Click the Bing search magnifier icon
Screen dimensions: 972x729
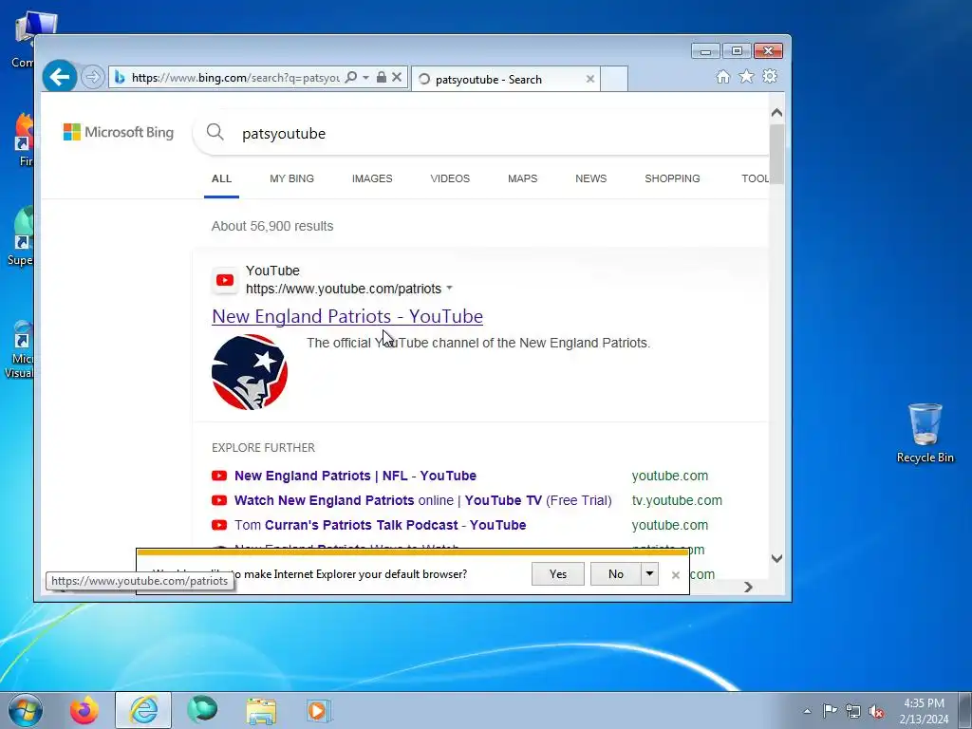pyautogui.click(x=215, y=132)
